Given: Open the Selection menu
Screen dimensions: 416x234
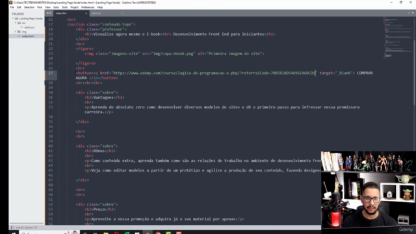Looking at the screenshot, I should pyautogui.click(x=29, y=7).
